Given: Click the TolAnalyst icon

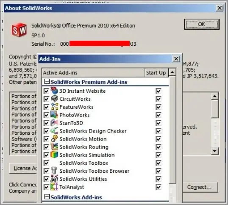Looking at the screenshot, I should (x=54, y=186).
